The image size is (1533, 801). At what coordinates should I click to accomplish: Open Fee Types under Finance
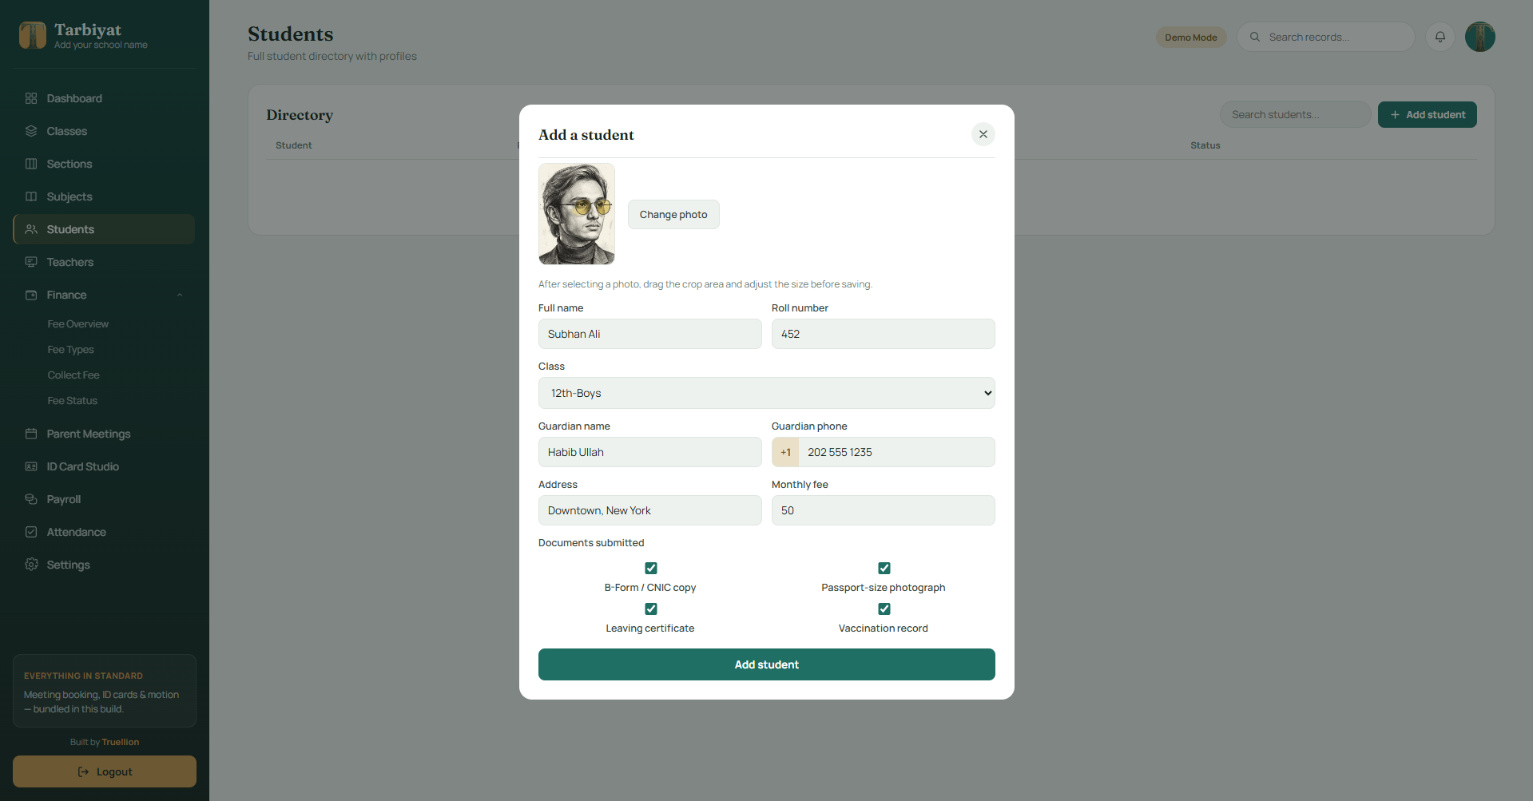coord(70,350)
